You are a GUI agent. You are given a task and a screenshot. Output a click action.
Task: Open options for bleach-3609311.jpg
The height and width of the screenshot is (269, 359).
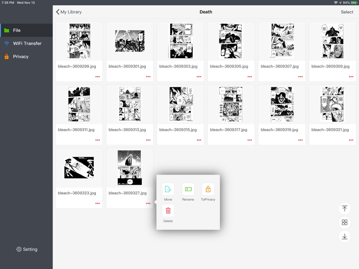click(98, 140)
